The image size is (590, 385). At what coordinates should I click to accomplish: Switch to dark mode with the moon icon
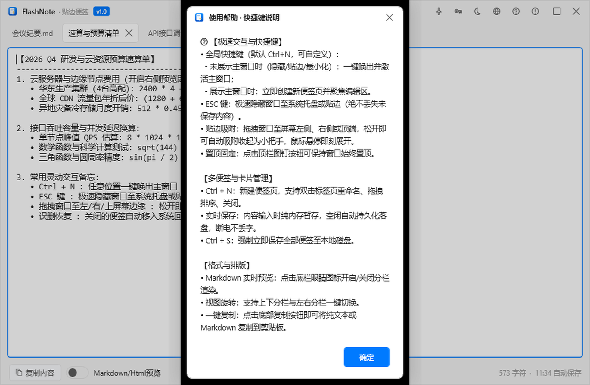coord(477,11)
